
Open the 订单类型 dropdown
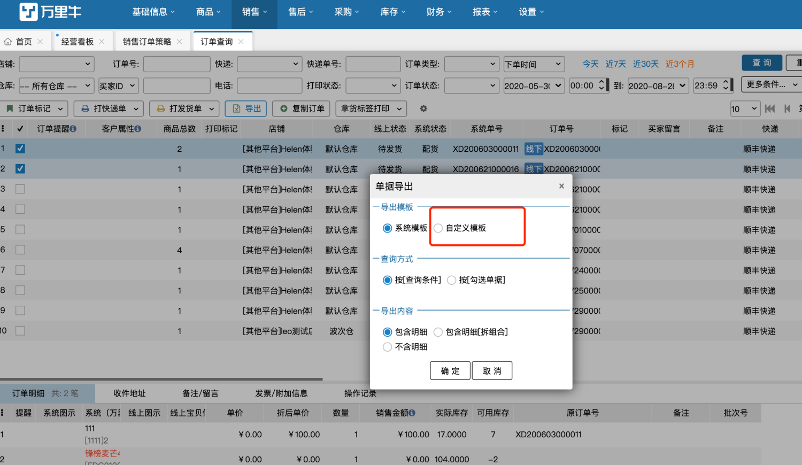point(472,64)
